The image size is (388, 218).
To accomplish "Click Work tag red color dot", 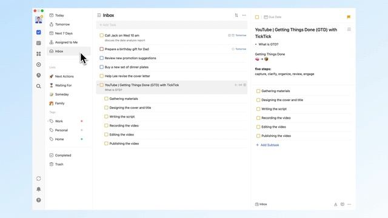I will pos(82,121).
